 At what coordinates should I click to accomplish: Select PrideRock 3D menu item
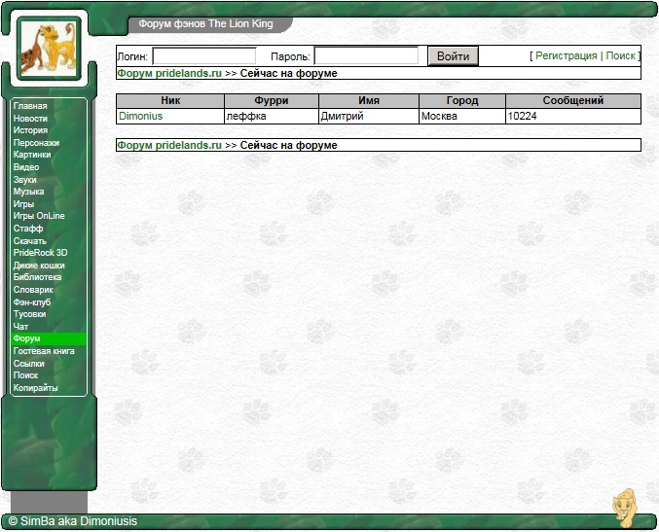[40, 253]
